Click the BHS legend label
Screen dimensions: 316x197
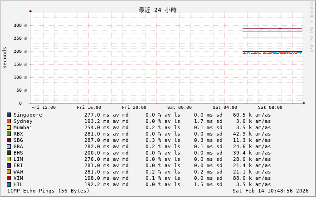pos(18,153)
